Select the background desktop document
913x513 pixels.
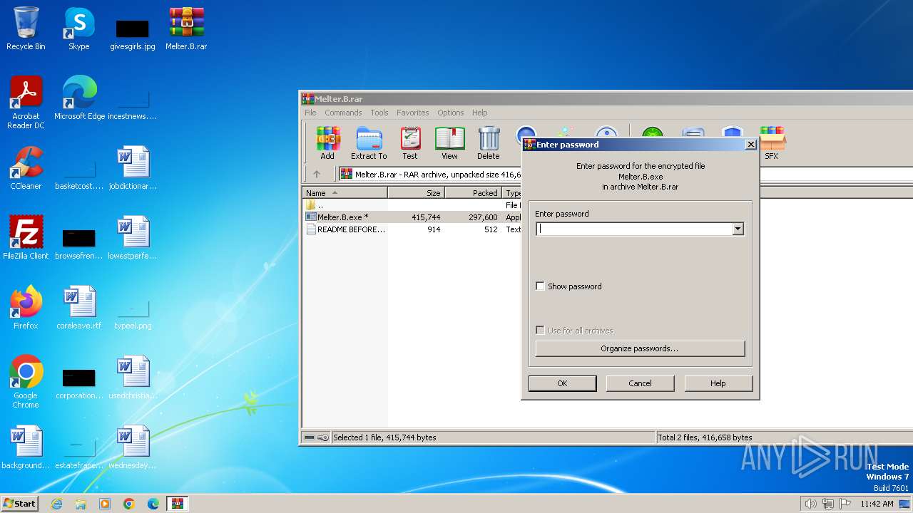click(x=26, y=447)
